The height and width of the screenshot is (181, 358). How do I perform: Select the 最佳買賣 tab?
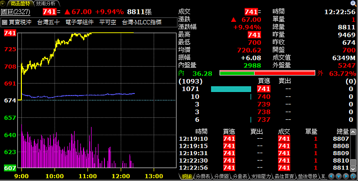tap(284, 177)
